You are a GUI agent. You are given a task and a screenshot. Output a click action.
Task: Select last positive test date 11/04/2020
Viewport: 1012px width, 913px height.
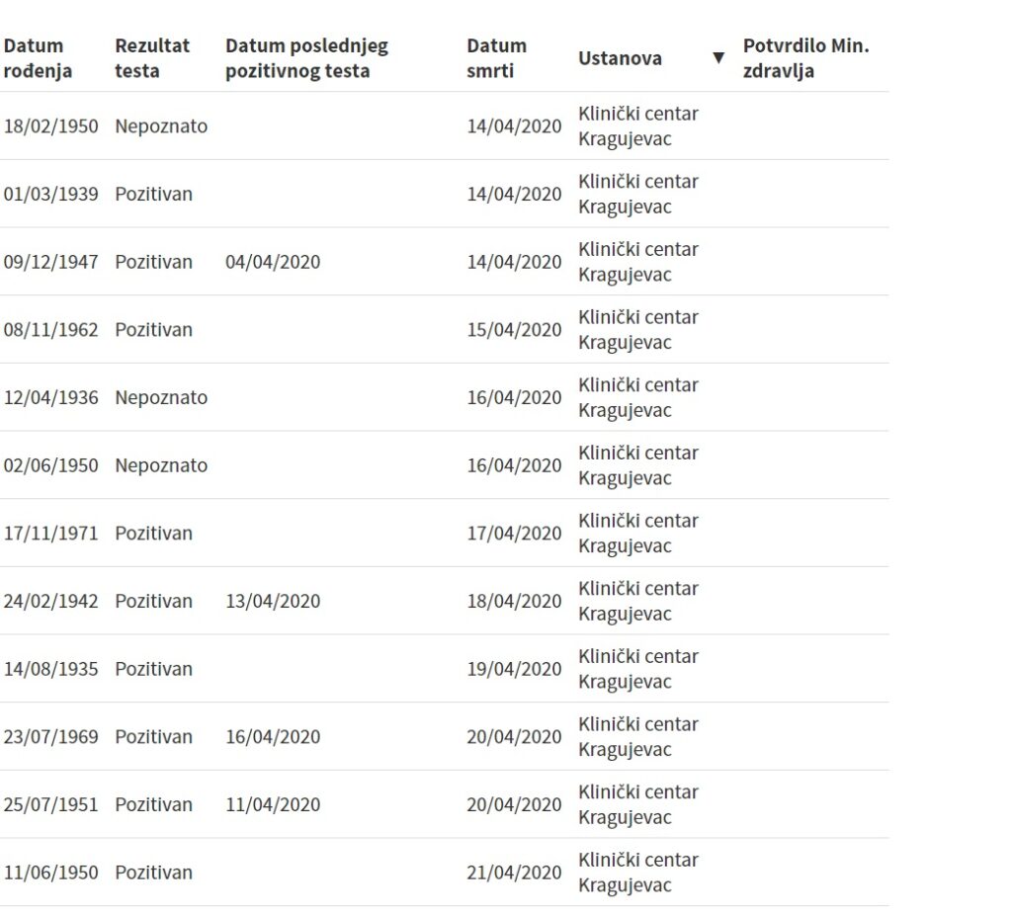pos(273,804)
